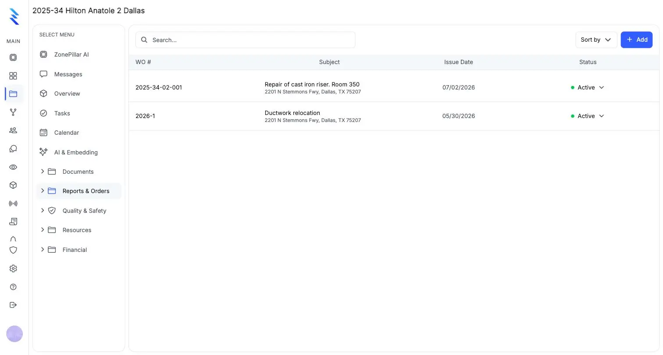Click work order number 2025-34-02-001

[x=159, y=87]
